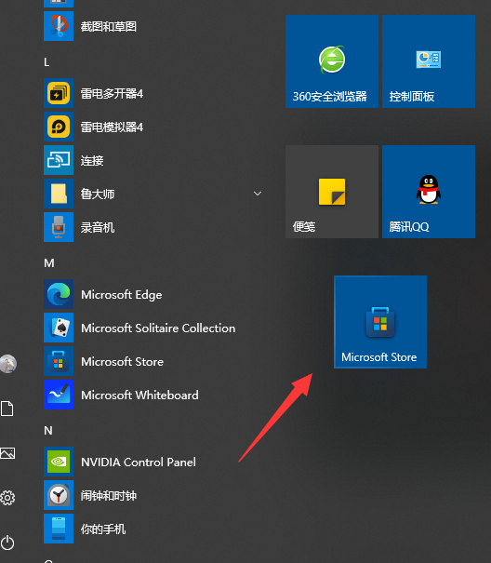This screenshot has height=563, width=491.
Task: Select the 连接 label
Action: click(92, 160)
